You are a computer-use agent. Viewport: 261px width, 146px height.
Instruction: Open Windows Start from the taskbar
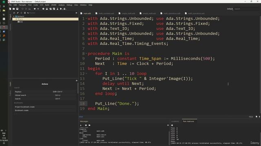[4, 2]
